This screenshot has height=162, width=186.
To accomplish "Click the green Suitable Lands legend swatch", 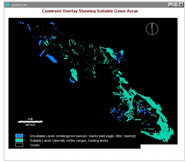I will (x=19, y=140).
